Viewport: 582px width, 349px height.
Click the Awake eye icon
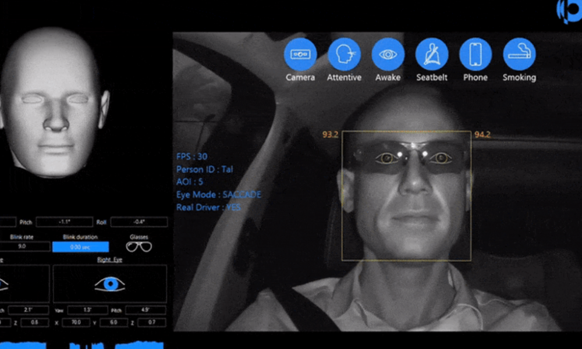click(x=388, y=54)
